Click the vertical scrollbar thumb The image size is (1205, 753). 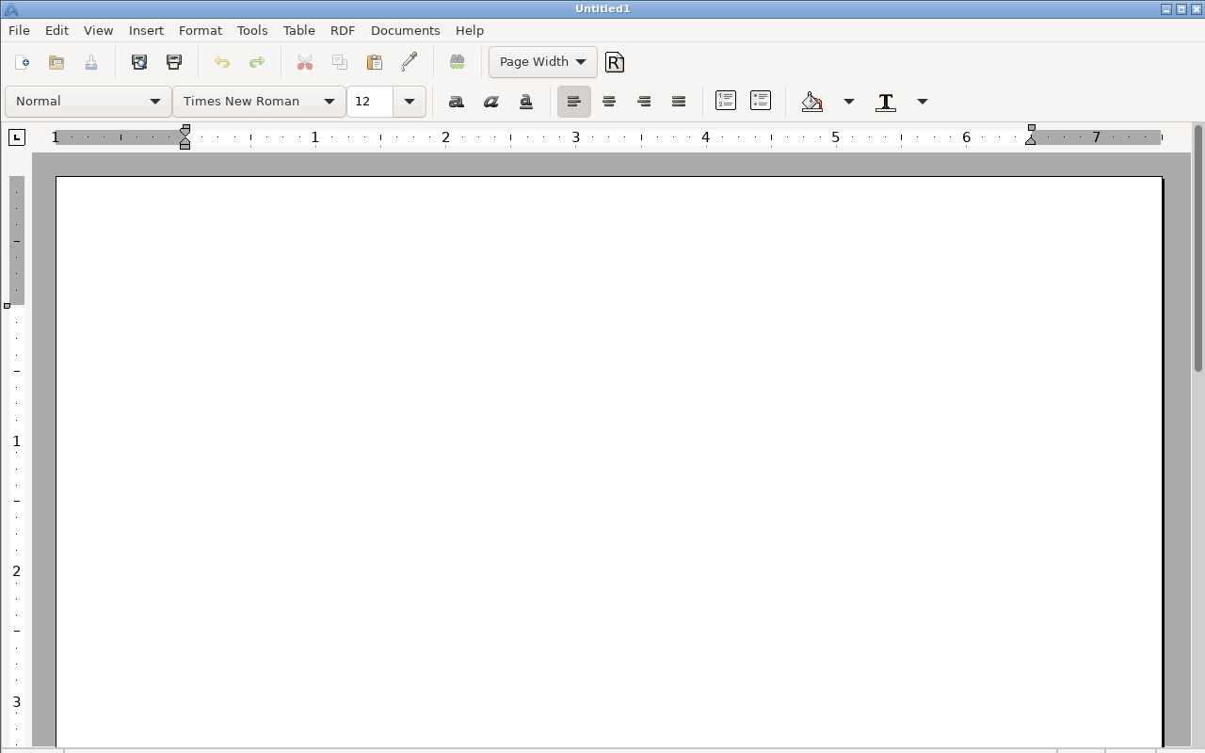pos(1198,247)
